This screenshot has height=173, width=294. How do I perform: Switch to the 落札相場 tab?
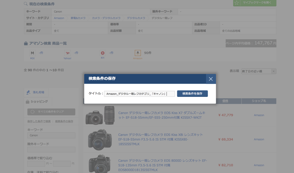click(x=38, y=93)
